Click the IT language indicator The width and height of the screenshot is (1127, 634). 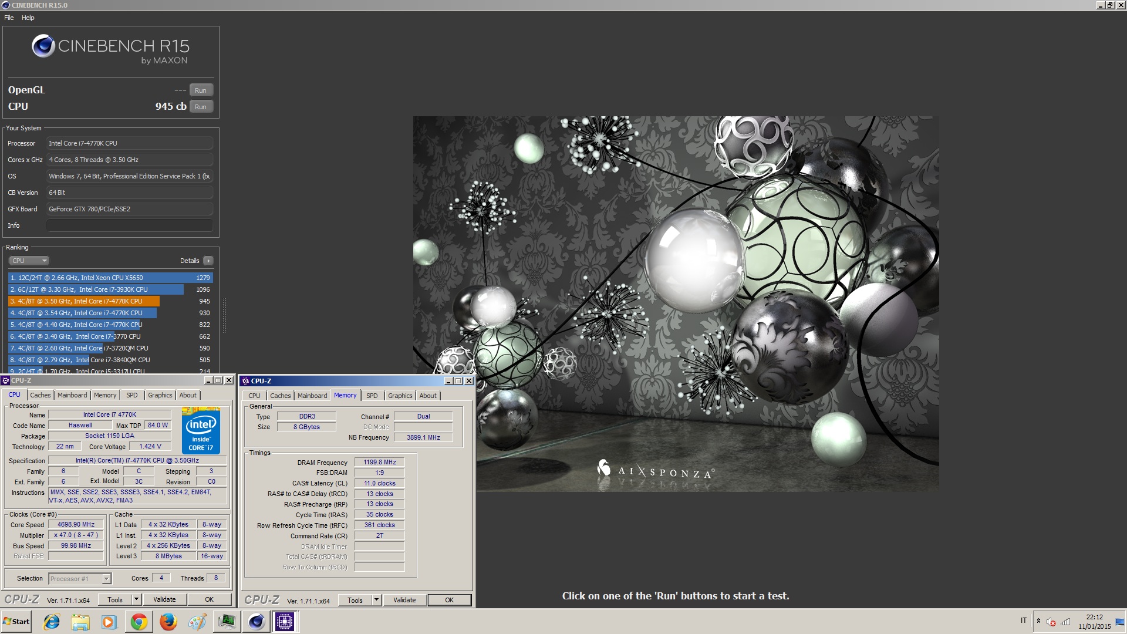click(1024, 620)
